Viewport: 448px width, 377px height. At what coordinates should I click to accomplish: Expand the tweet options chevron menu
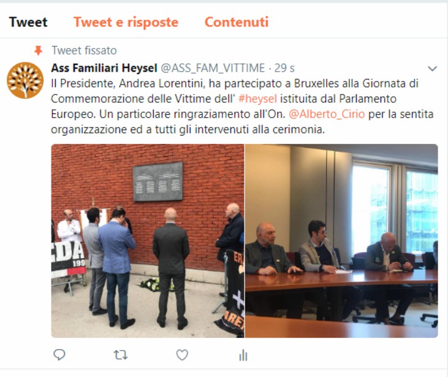432,69
